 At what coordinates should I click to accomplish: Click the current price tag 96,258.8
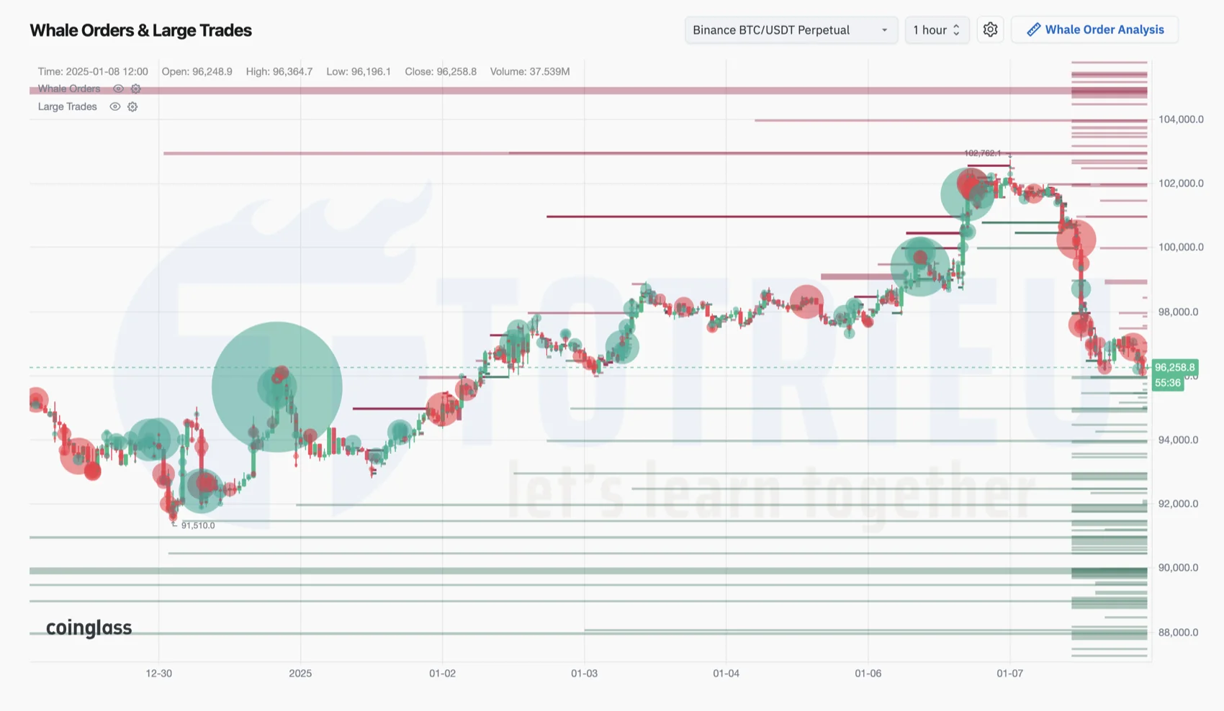point(1174,367)
